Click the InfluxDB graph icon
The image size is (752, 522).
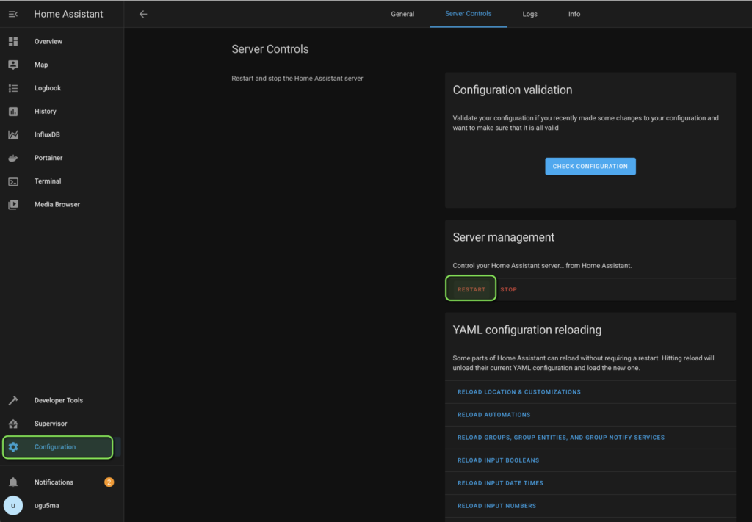click(x=13, y=134)
